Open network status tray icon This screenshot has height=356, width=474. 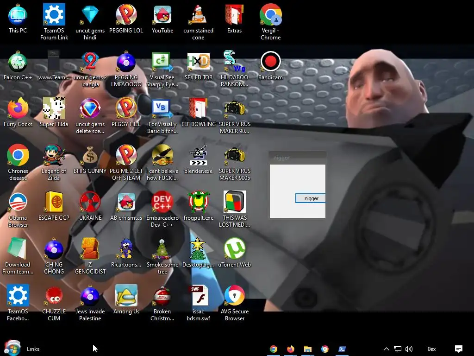click(x=398, y=349)
